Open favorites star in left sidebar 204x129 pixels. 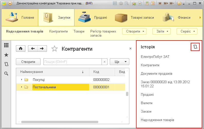(x=6, y=55)
